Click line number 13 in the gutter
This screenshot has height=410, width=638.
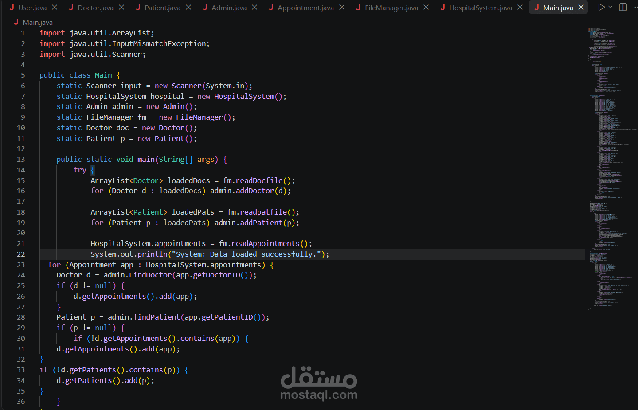(21, 159)
